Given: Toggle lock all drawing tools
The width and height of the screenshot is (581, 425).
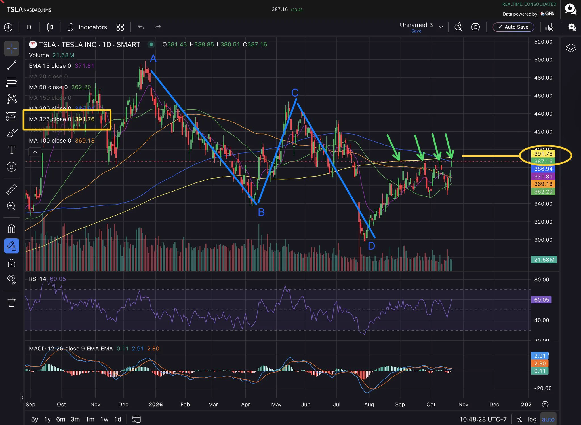Looking at the screenshot, I should click(11, 263).
